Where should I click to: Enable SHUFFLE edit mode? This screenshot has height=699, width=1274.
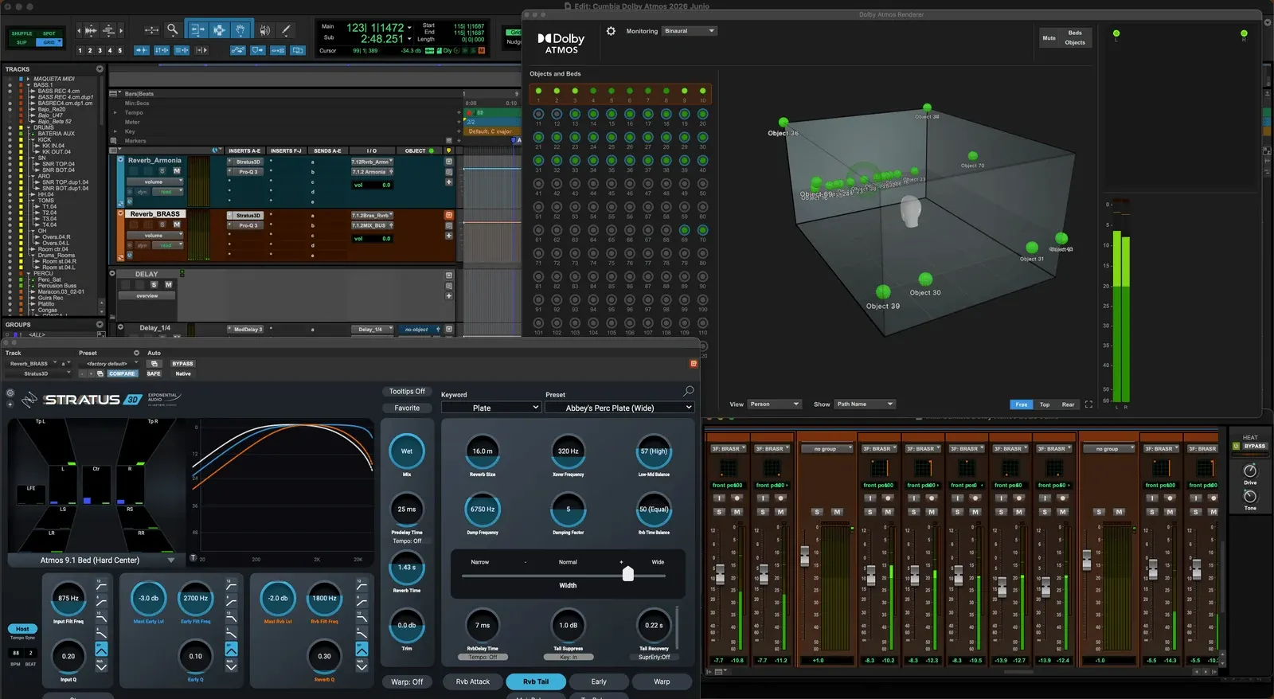pos(22,34)
